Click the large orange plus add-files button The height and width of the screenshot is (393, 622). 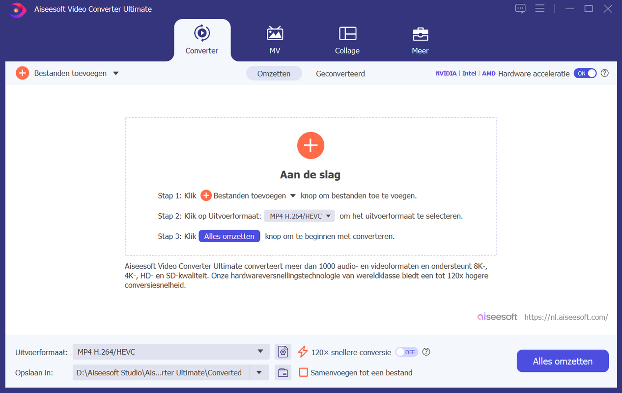click(x=311, y=145)
